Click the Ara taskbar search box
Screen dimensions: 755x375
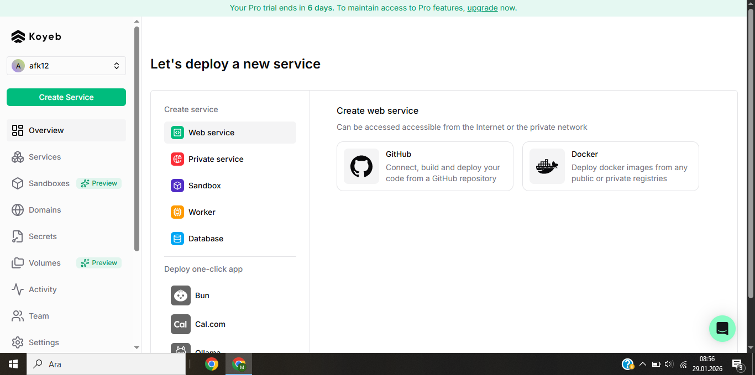pos(106,364)
